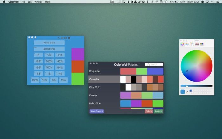Click the saved blue swatch in Colors panel
The image size is (222, 139).
pos(191,91)
